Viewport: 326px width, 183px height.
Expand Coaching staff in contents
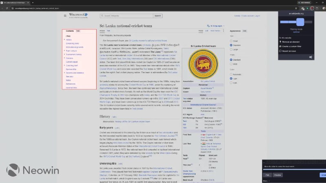pyautogui.click(x=64, y=65)
